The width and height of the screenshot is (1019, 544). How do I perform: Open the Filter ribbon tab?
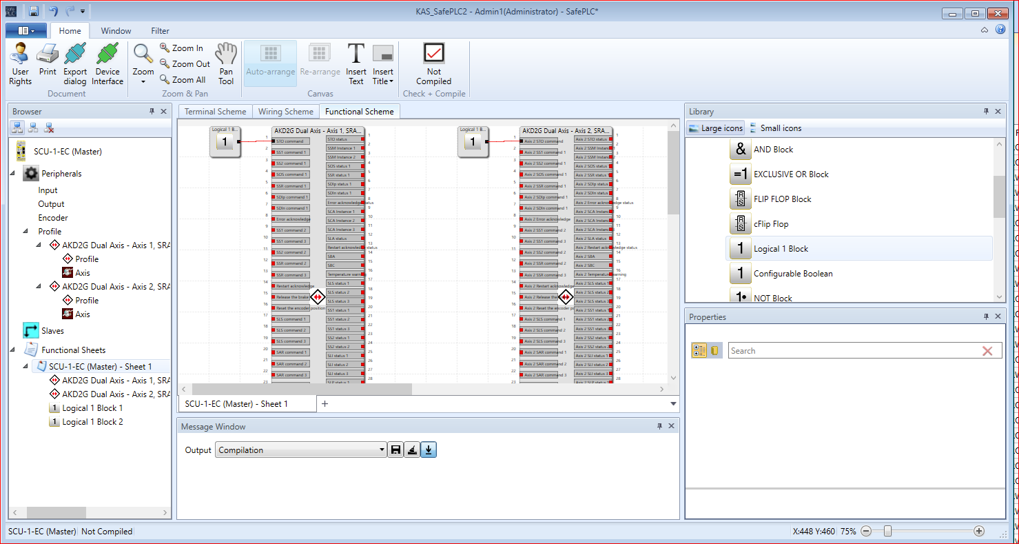[161, 30]
